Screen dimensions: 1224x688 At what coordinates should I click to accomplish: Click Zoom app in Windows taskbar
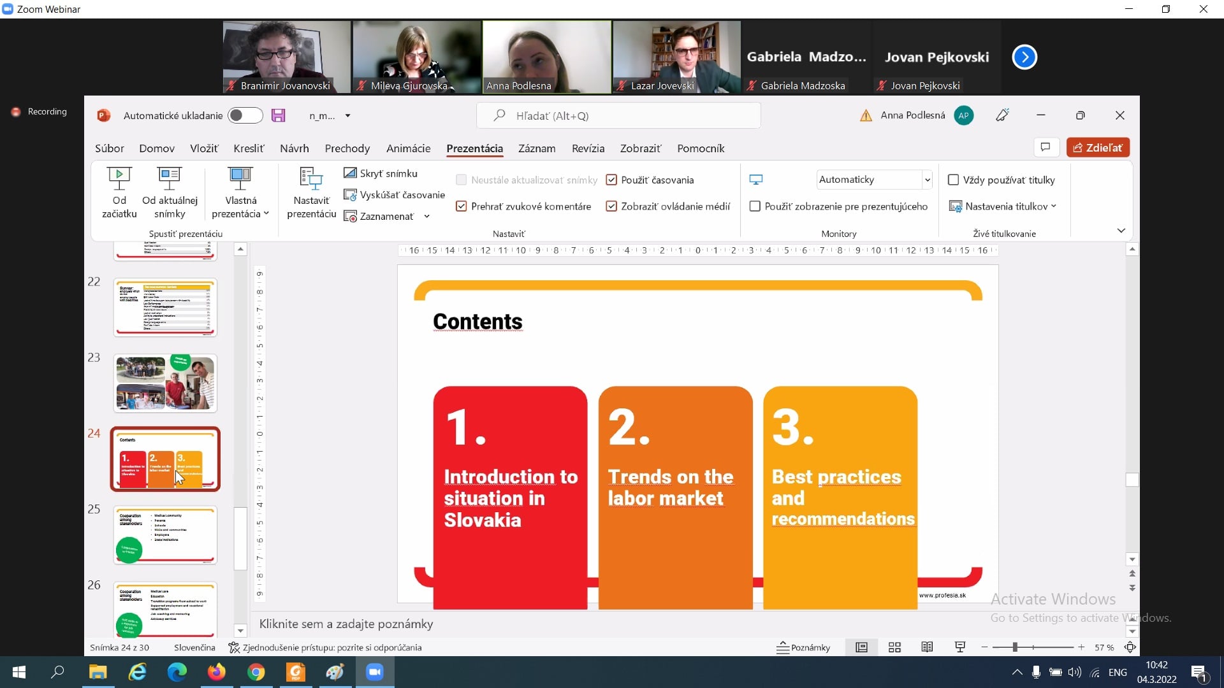[375, 672]
